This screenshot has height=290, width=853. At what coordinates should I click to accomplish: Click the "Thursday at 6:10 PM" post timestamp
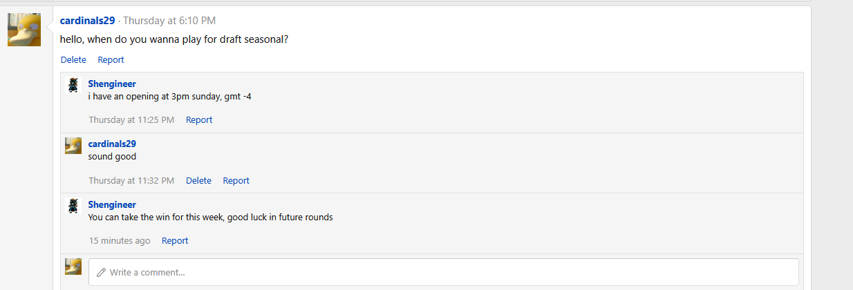[169, 21]
